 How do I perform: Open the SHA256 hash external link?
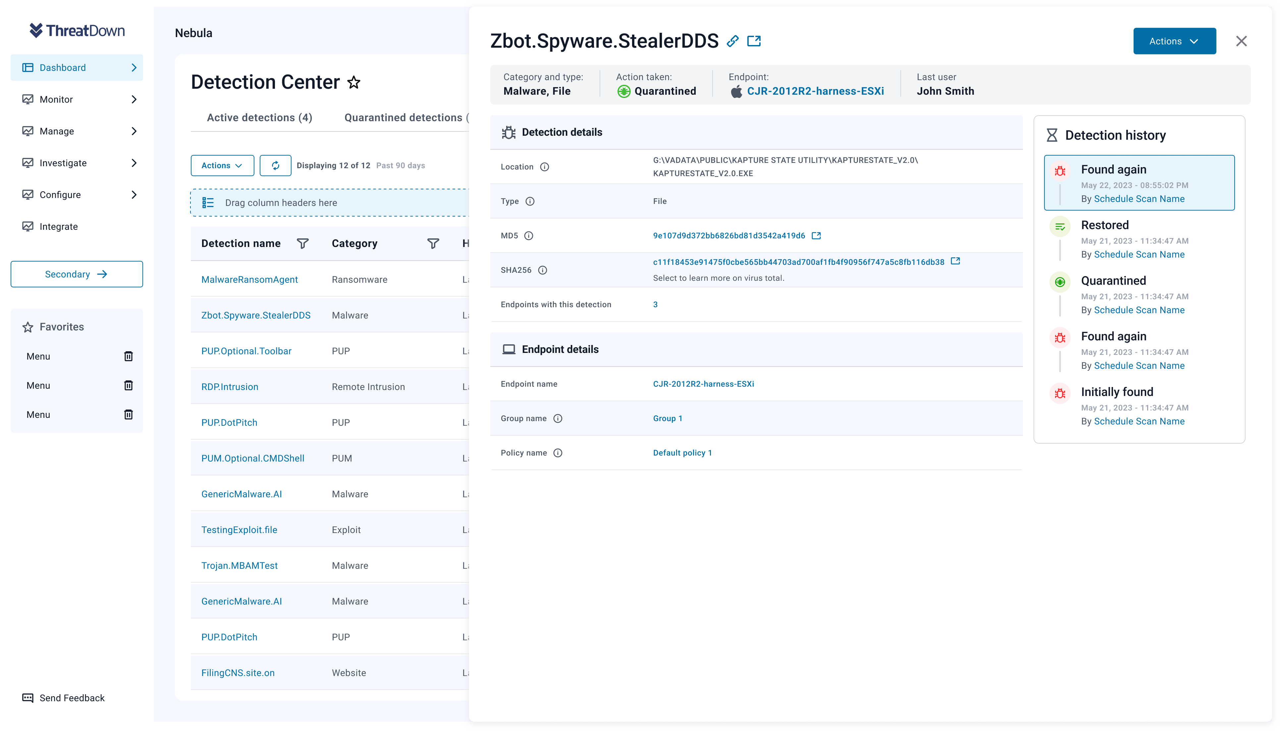955,261
